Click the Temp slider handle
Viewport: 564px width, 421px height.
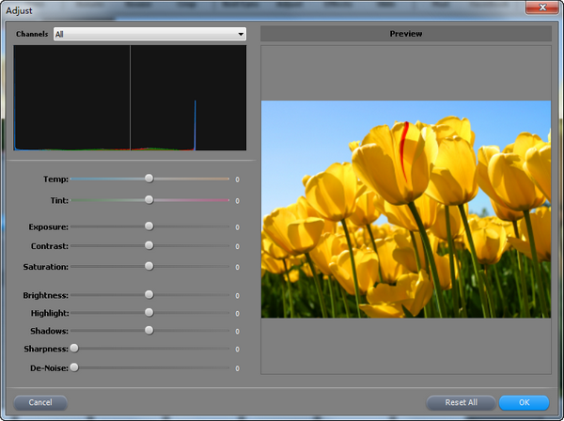pyautogui.click(x=149, y=178)
